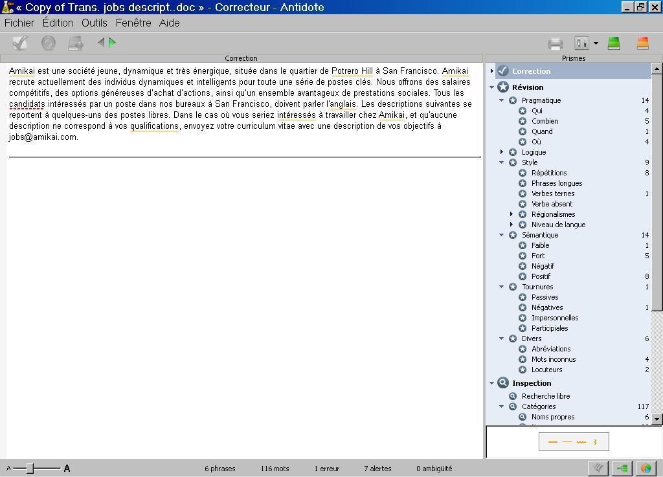Click the green list icon in status bar
The height and width of the screenshot is (477, 663).
click(622, 468)
